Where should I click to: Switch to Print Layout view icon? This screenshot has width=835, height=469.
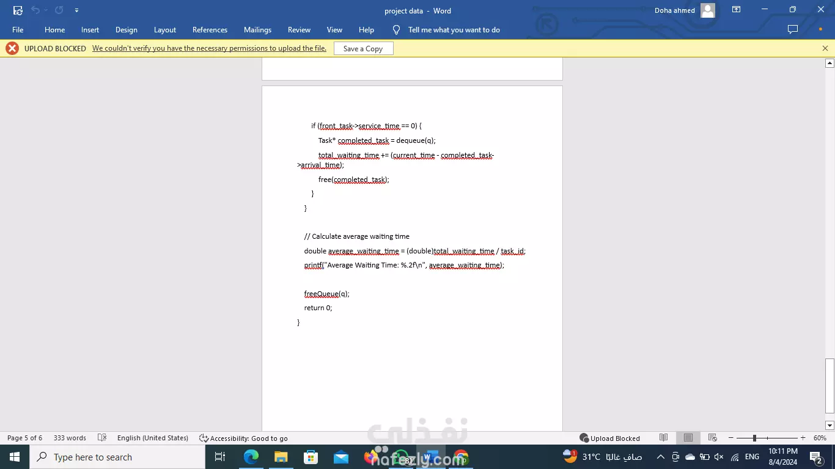click(x=688, y=438)
